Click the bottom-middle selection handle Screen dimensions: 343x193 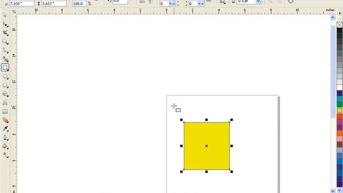tap(206, 172)
